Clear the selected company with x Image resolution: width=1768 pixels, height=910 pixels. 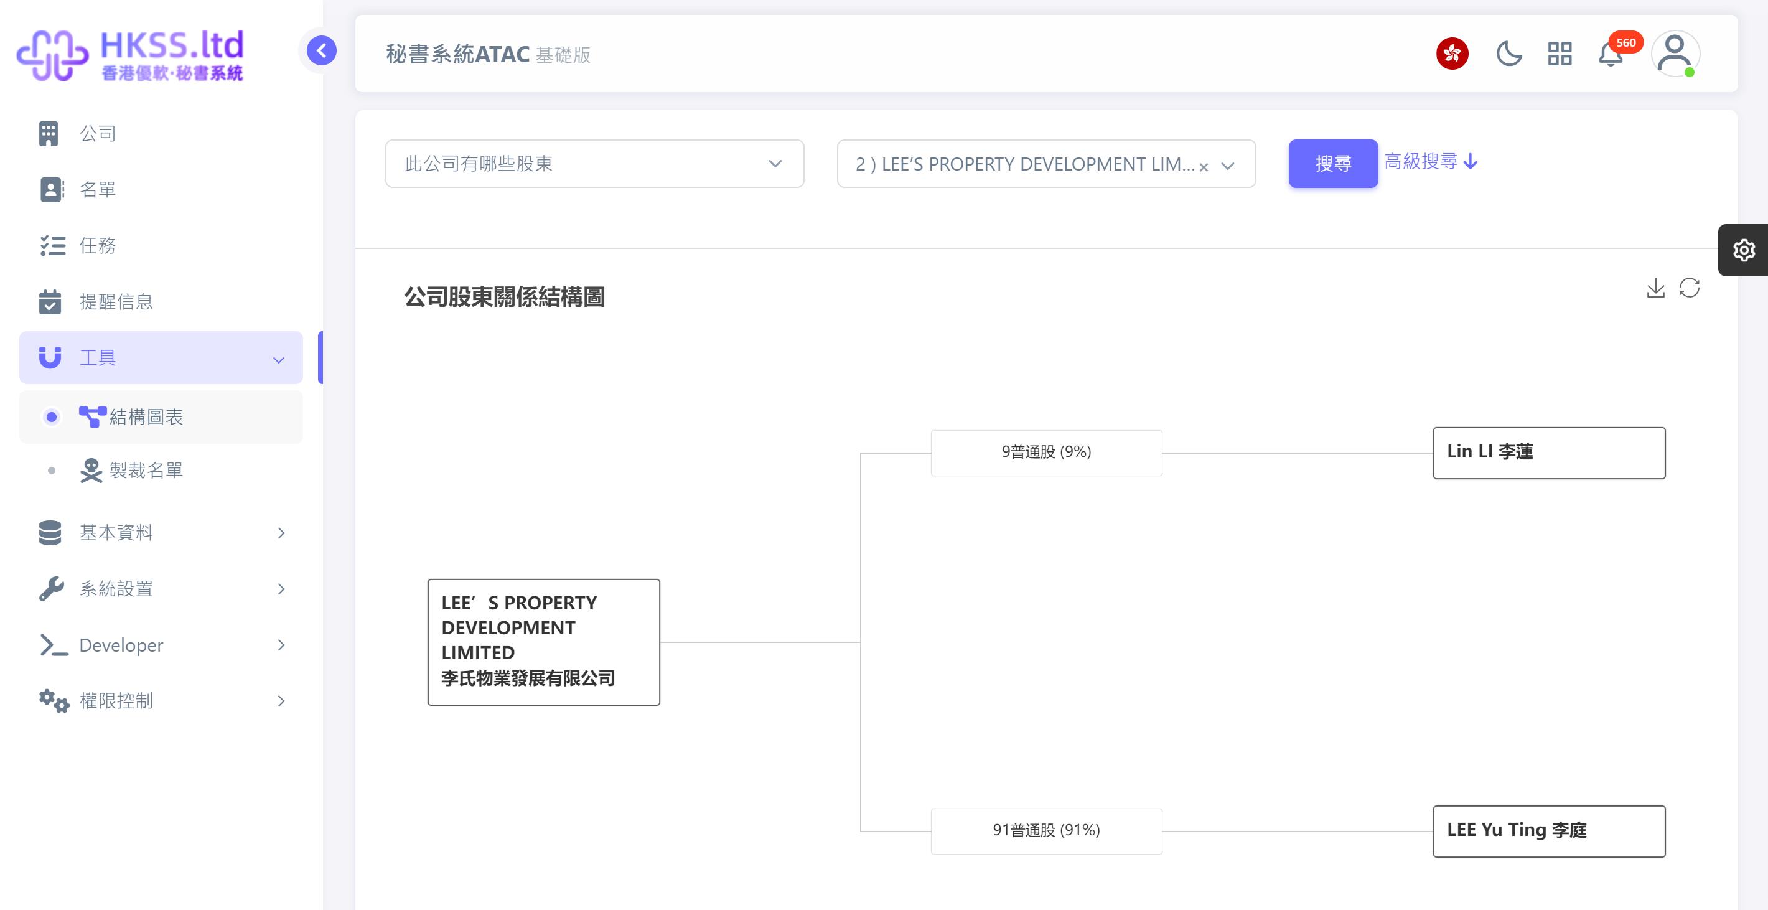click(x=1204, y=167)
